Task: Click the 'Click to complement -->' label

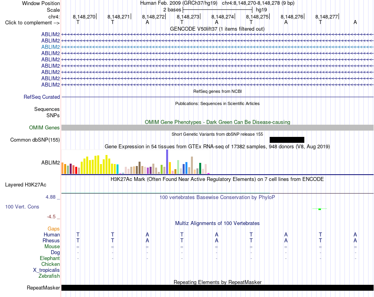Action: click(32, 23)
